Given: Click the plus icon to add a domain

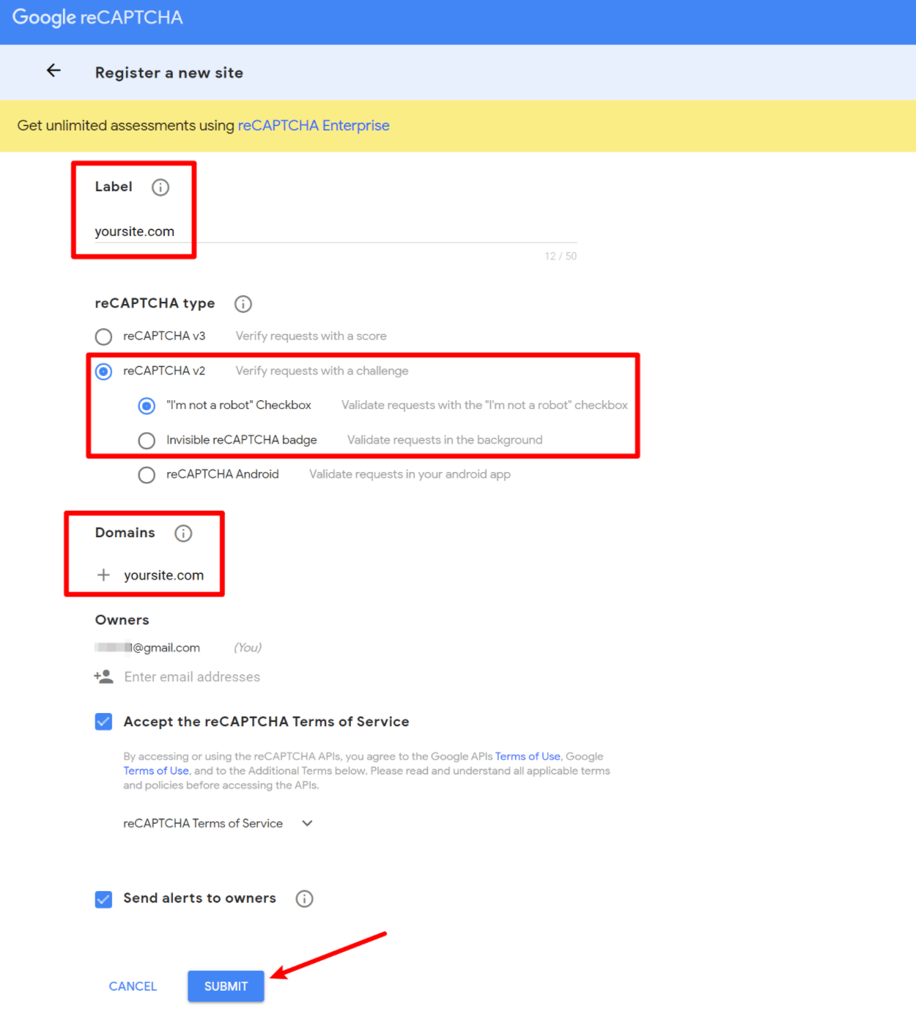Looking at the screenshot, I should (x=104, y=575).
